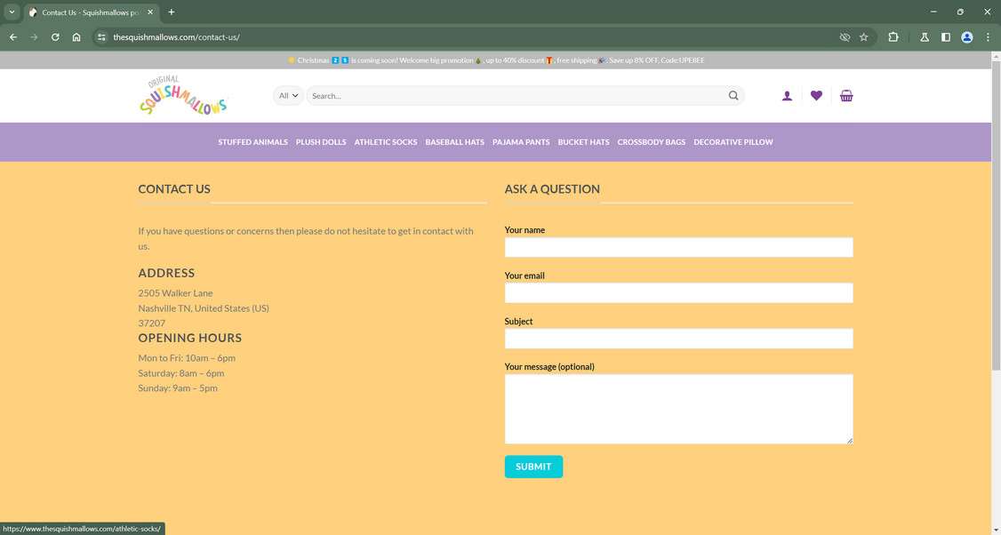Click the address bar URL

[176, 37]
